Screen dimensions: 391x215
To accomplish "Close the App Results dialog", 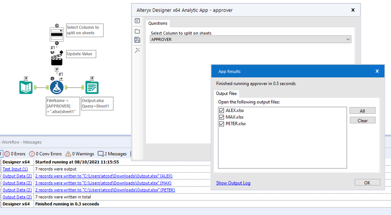I will tap(377, 71).
